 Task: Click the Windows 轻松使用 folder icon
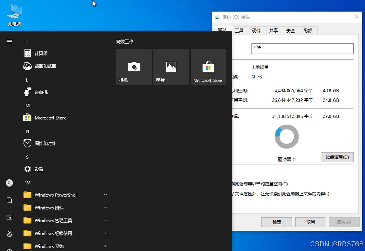[x=28, y=233]
